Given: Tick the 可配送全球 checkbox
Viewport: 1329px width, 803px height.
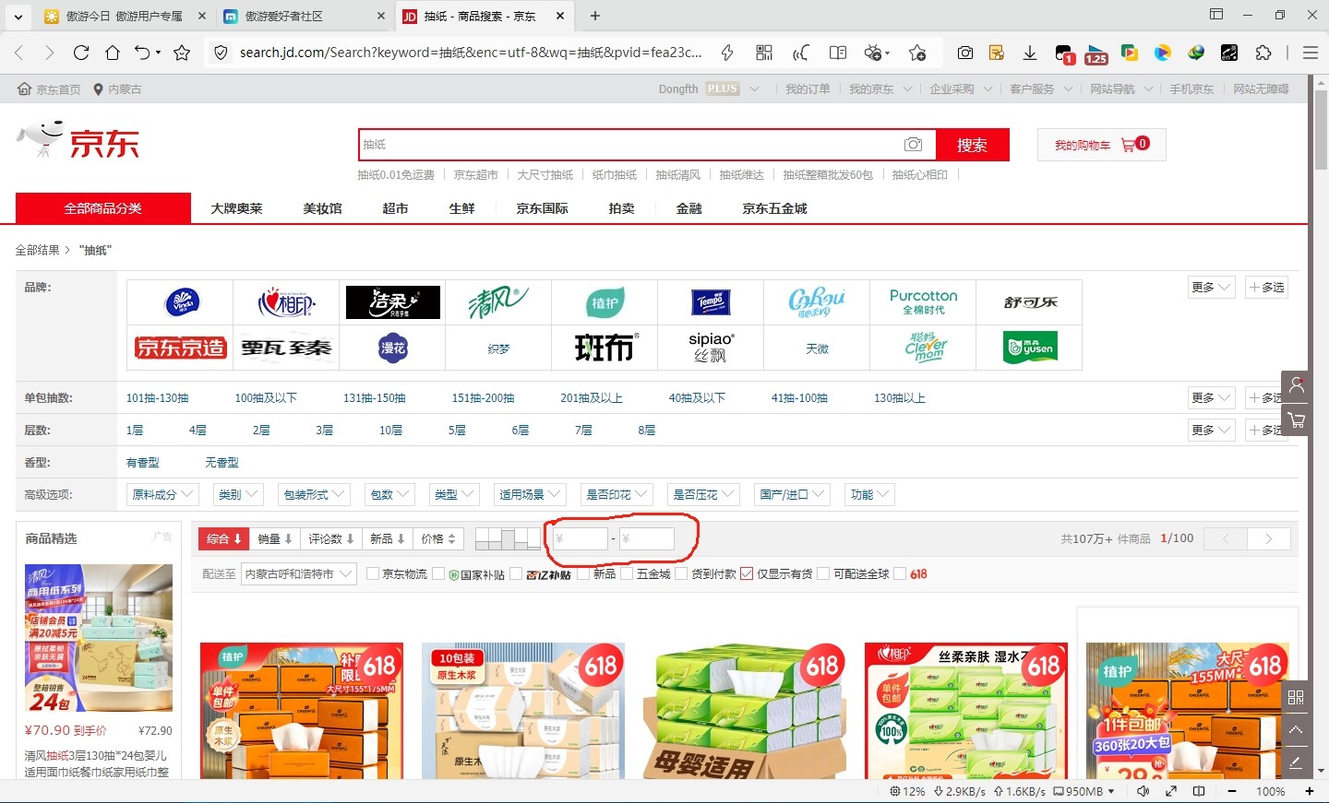Looking at the screenshot, I should point(823,574).
